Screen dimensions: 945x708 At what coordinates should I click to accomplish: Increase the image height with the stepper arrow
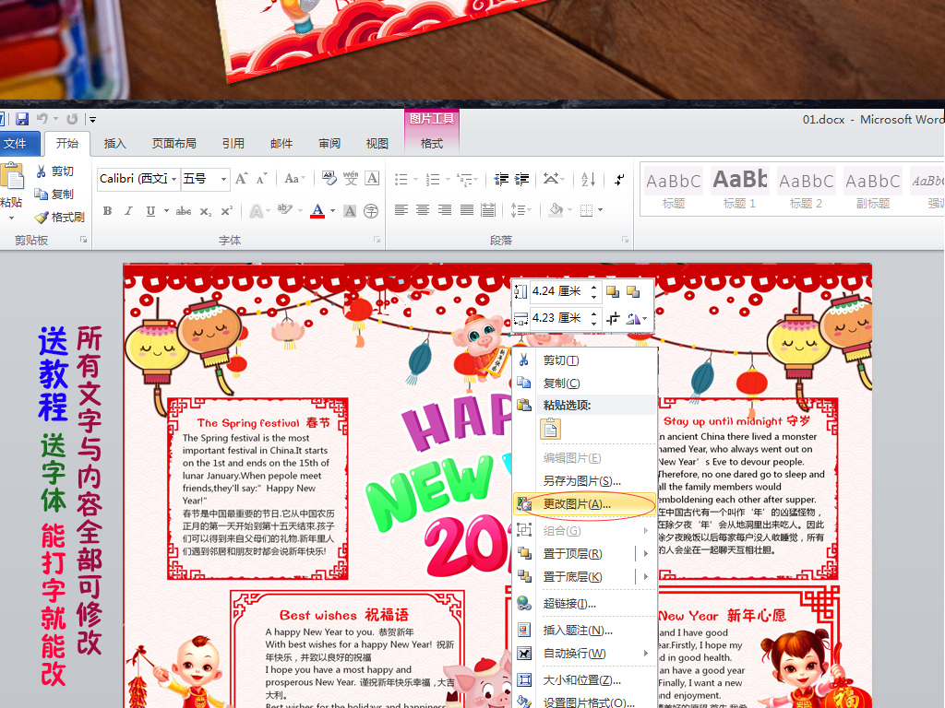(x=594, y=287)
